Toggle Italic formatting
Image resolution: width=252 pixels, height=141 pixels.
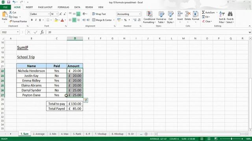36,20
